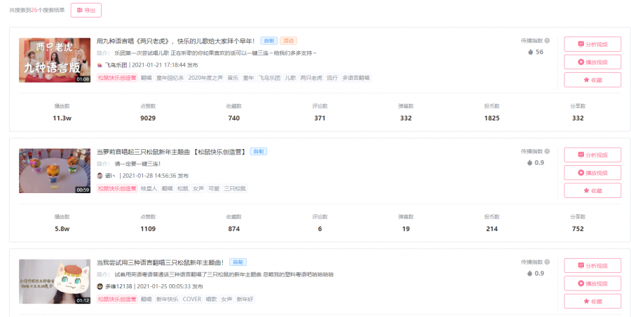Click help icon beside 传播指数 for 三种语言翻唱 video
This screenshot has width=631, height=317.
[x=547, y=262]
